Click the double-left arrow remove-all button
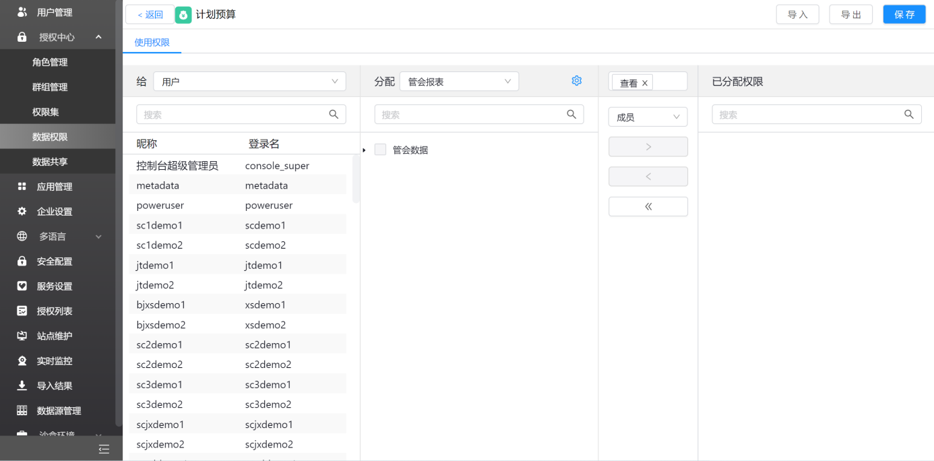Screen dimensions: 934x461 click(x=648, y=207)
